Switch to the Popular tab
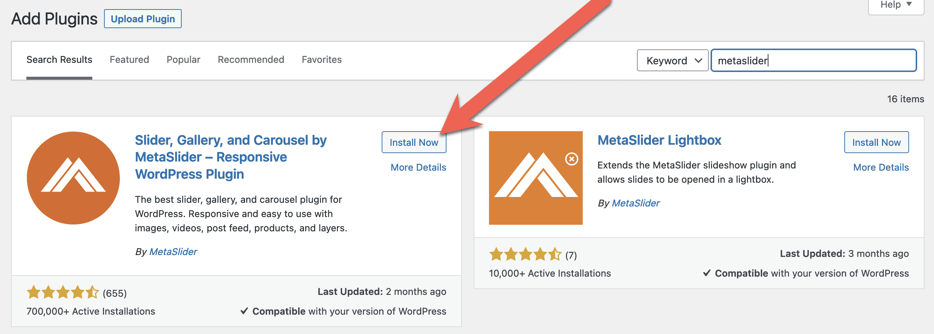The height and width of the screenshot is (334, 934). tap(184, 60)
